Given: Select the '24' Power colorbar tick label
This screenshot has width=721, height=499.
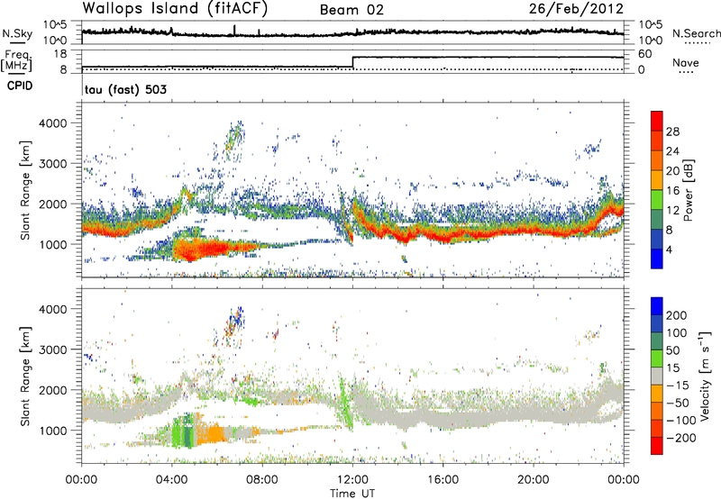Looking at the screenshot, I should (x=672, y=151).
